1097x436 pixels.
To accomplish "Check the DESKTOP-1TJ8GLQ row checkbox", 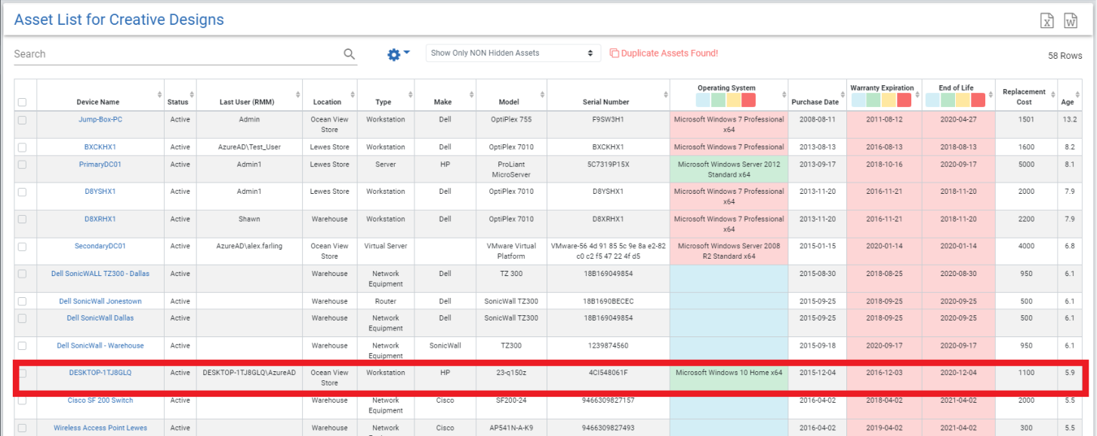I will 22,373.
